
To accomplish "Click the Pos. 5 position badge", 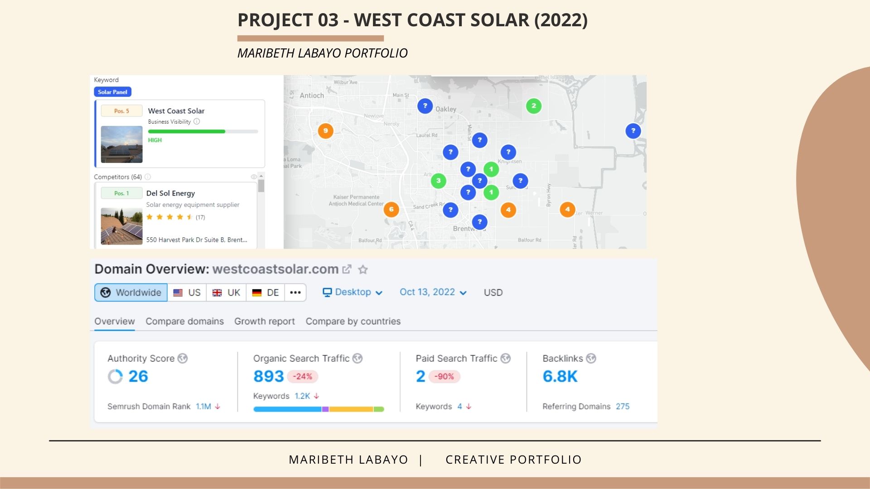I will pyautogui.click(x=121, y=111).
